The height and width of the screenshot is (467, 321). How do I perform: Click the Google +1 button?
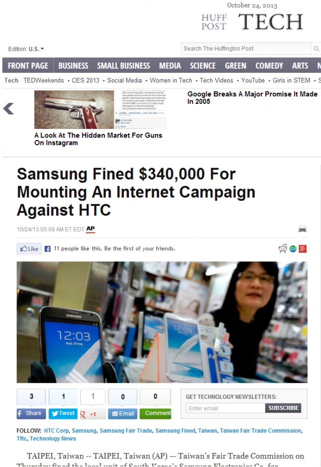[93, 414]
